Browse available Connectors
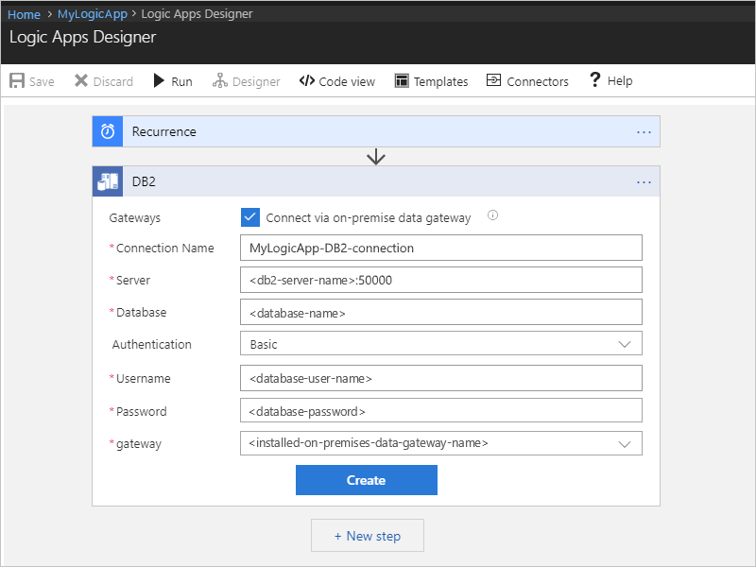756x567 pixels. [527, 81]
